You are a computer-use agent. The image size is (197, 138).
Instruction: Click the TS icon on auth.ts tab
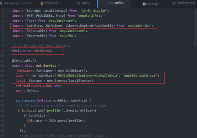[111, 2]
